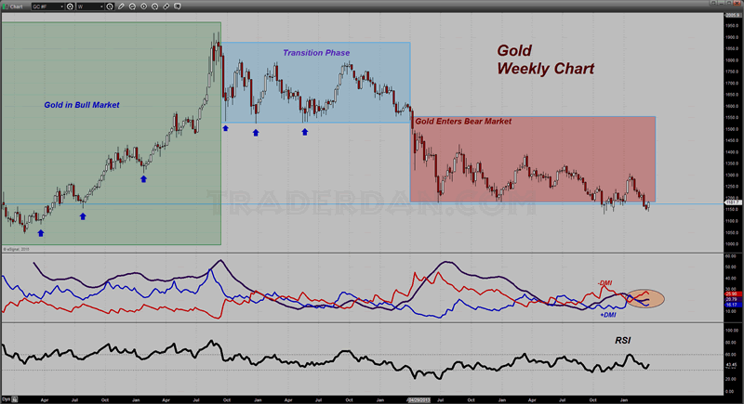This screenshot has width=744, height=404.
Task: Click the symbol search icon beside GC #F
Action: (x=70, y=7)
